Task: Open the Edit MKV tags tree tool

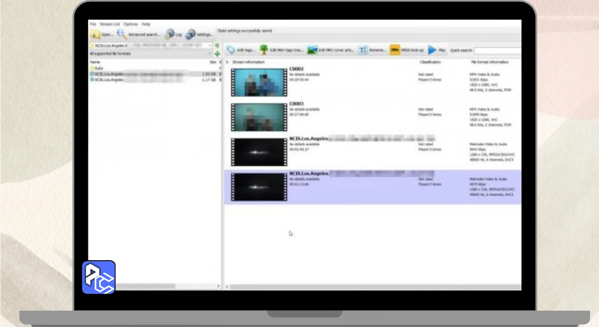Action: pyautogui.click(x=281, y=50)
